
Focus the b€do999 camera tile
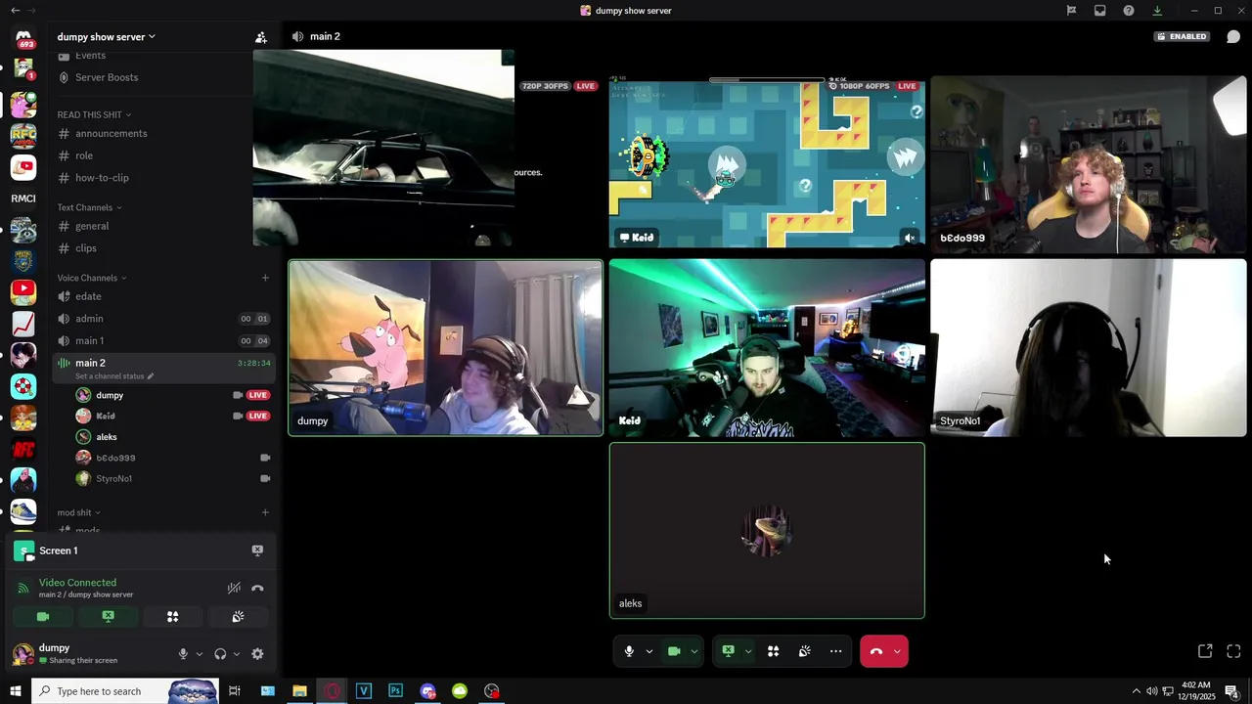click(x=1089, y=164)
